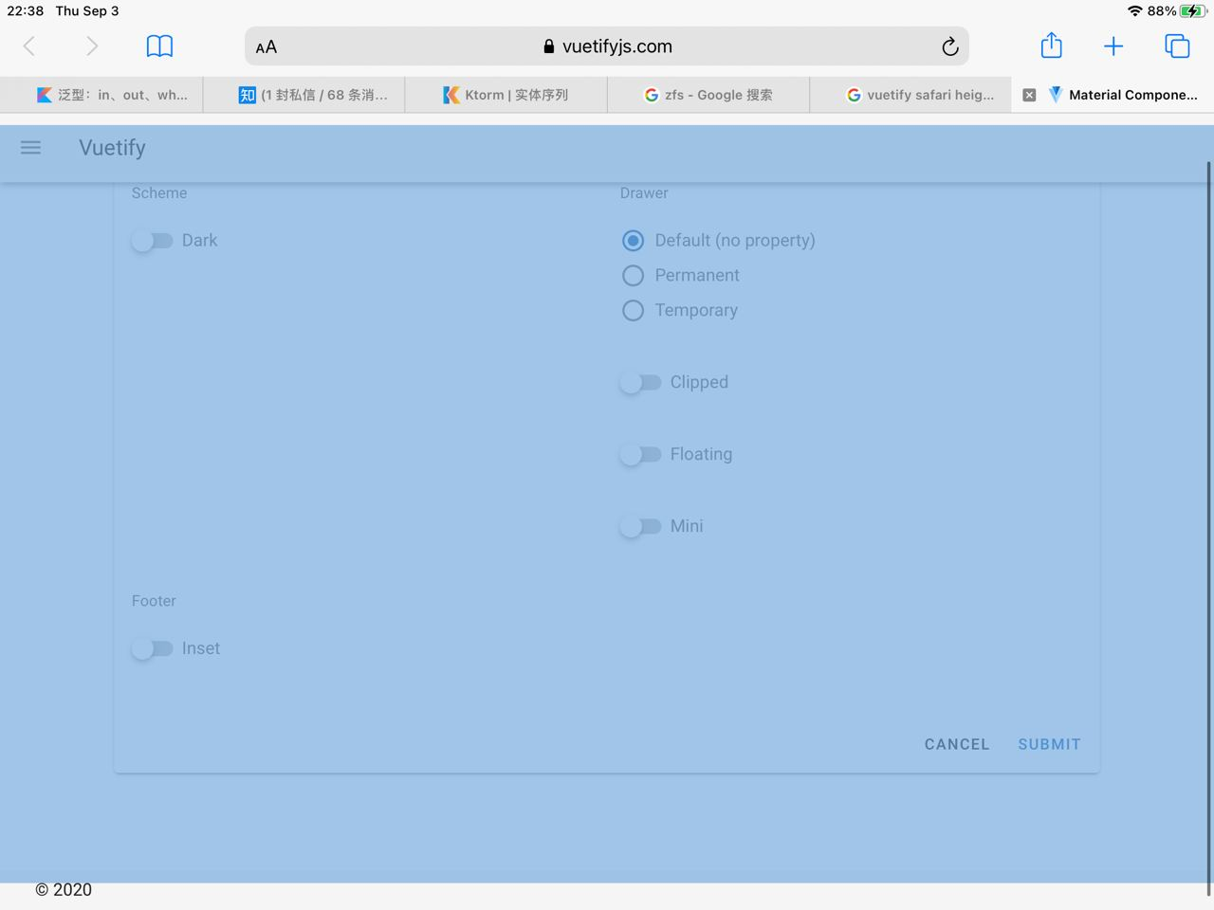Image resolution: width=1214 pixels, height=910 pixels.
Task: Select the Permanent drawer radio button
Action: [633, 275]
